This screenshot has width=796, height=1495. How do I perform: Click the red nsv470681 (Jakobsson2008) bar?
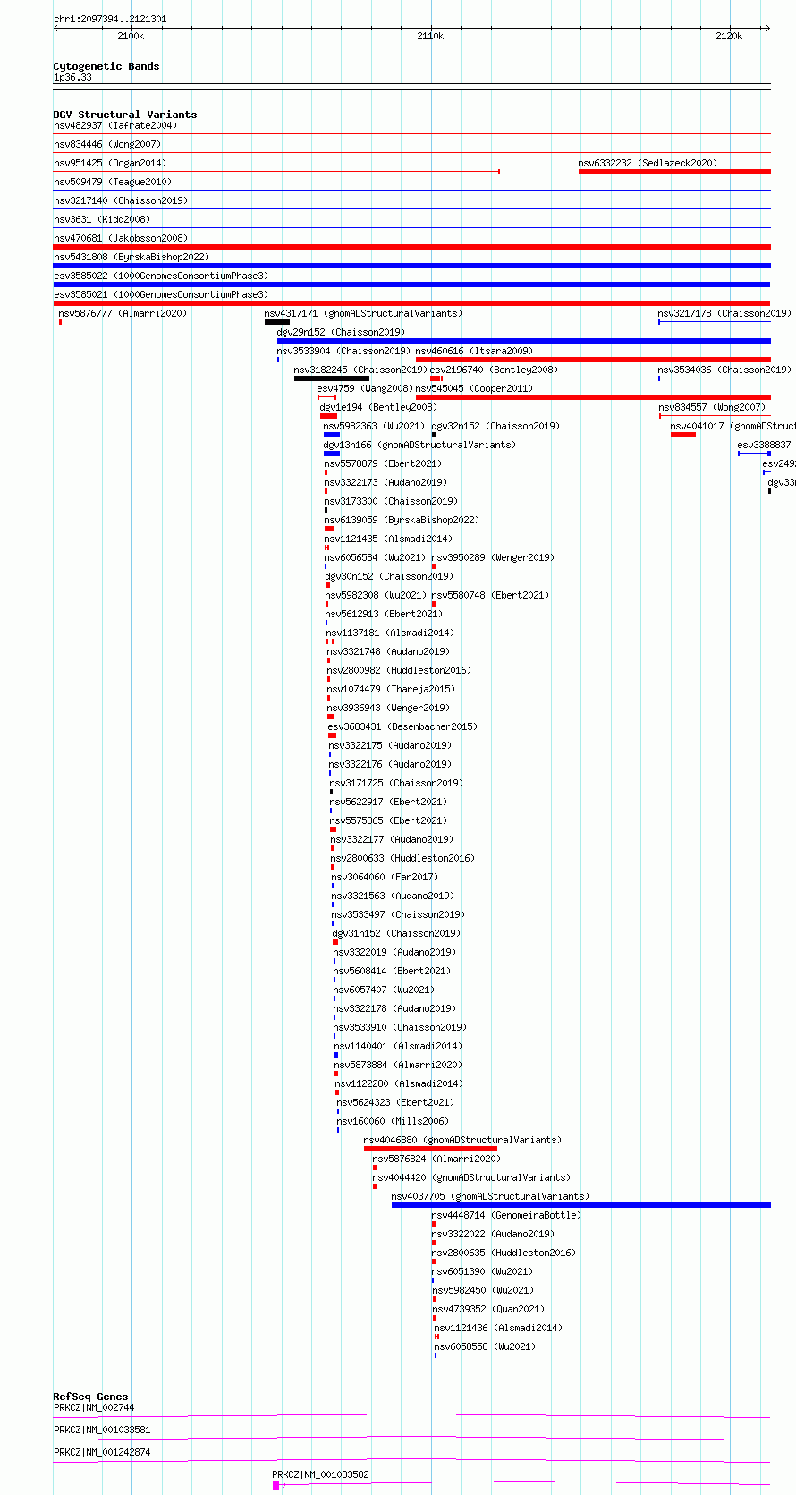pos(411,247)
